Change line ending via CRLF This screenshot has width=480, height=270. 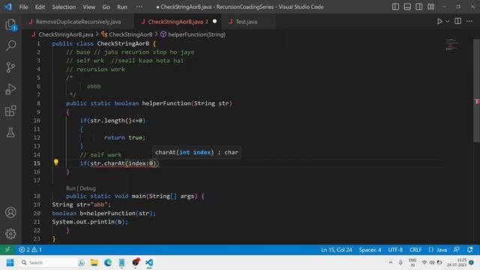(415, 250)
